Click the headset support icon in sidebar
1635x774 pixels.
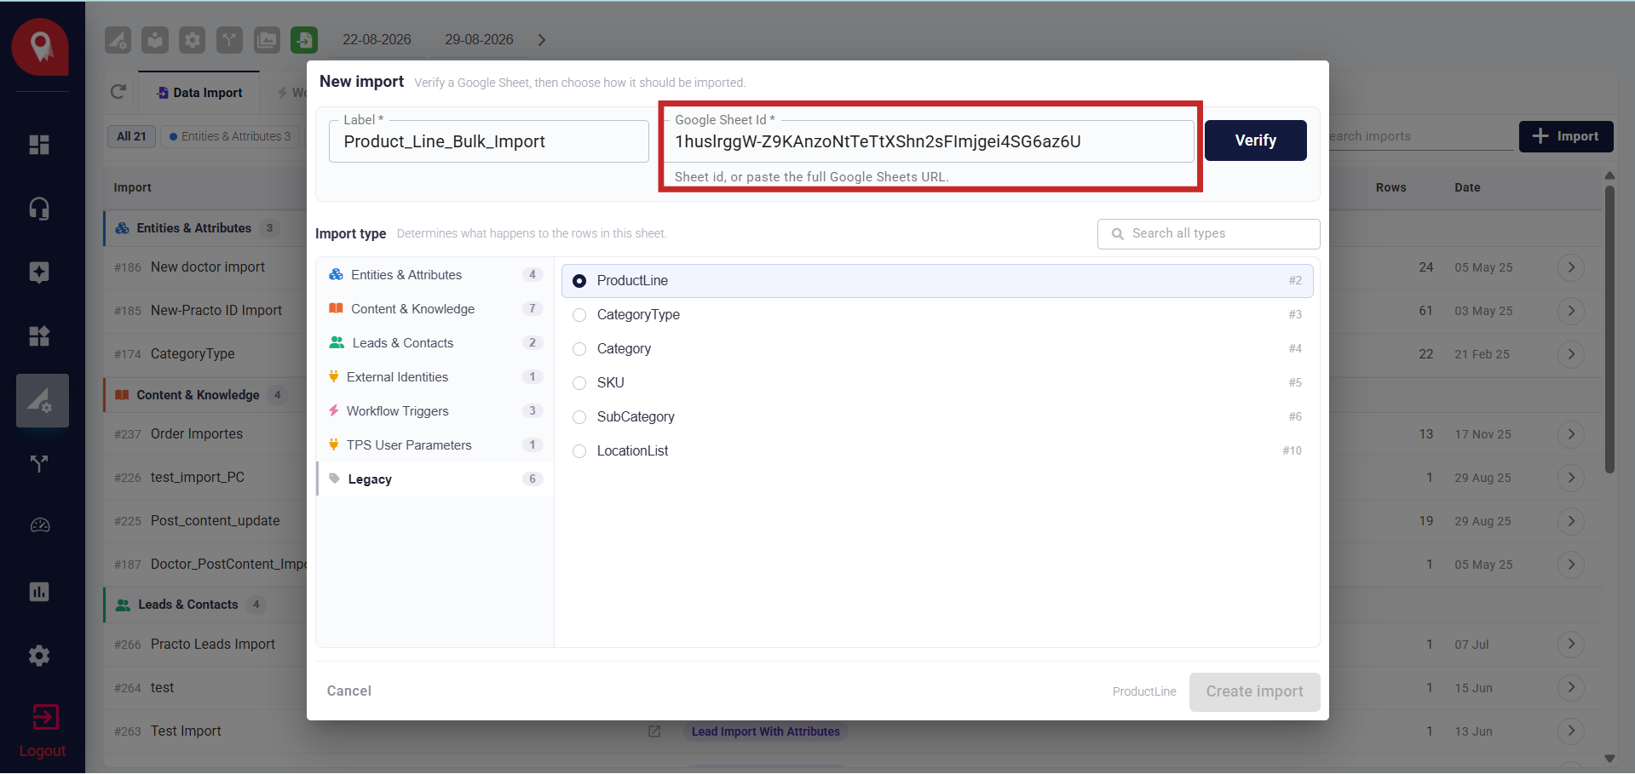point(39,209)
